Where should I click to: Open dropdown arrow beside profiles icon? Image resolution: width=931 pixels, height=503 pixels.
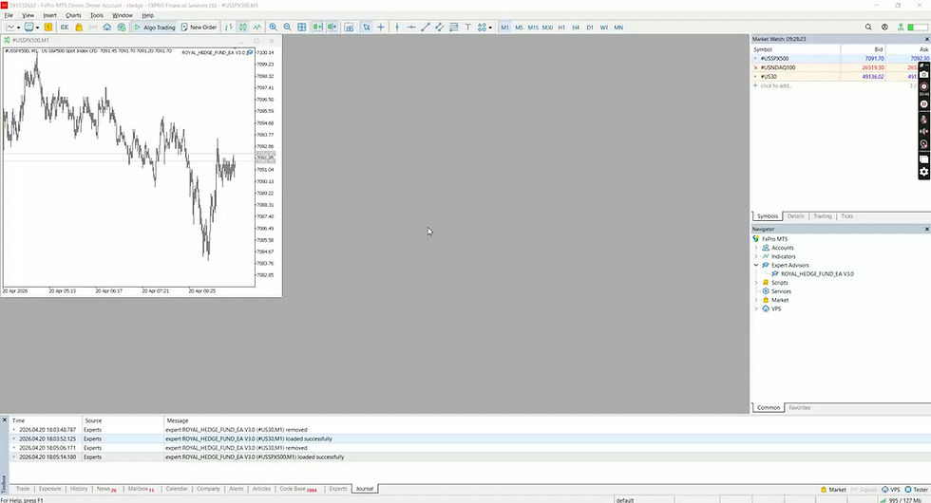click(x=37, y=28)
